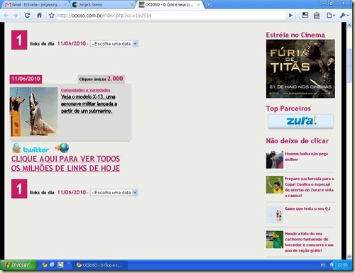The width and height of the screenshot is (355, 273).
Task: Open 'Game que testa o seu Q.I' link
Action: click(x=307, y=208)
